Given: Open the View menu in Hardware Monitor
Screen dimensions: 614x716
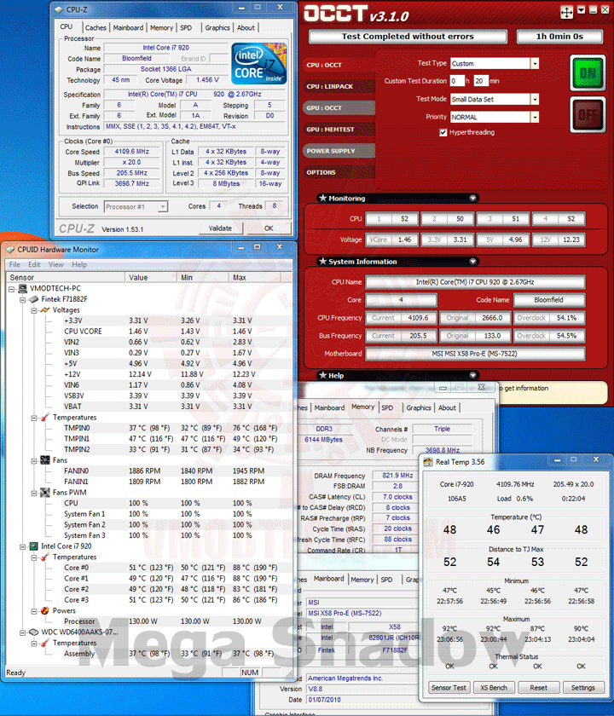Looking at the screenshot, I should pyautogui.click(x=55, y=265).
